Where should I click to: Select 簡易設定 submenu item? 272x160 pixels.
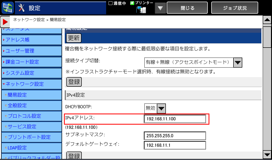[32, 95]
